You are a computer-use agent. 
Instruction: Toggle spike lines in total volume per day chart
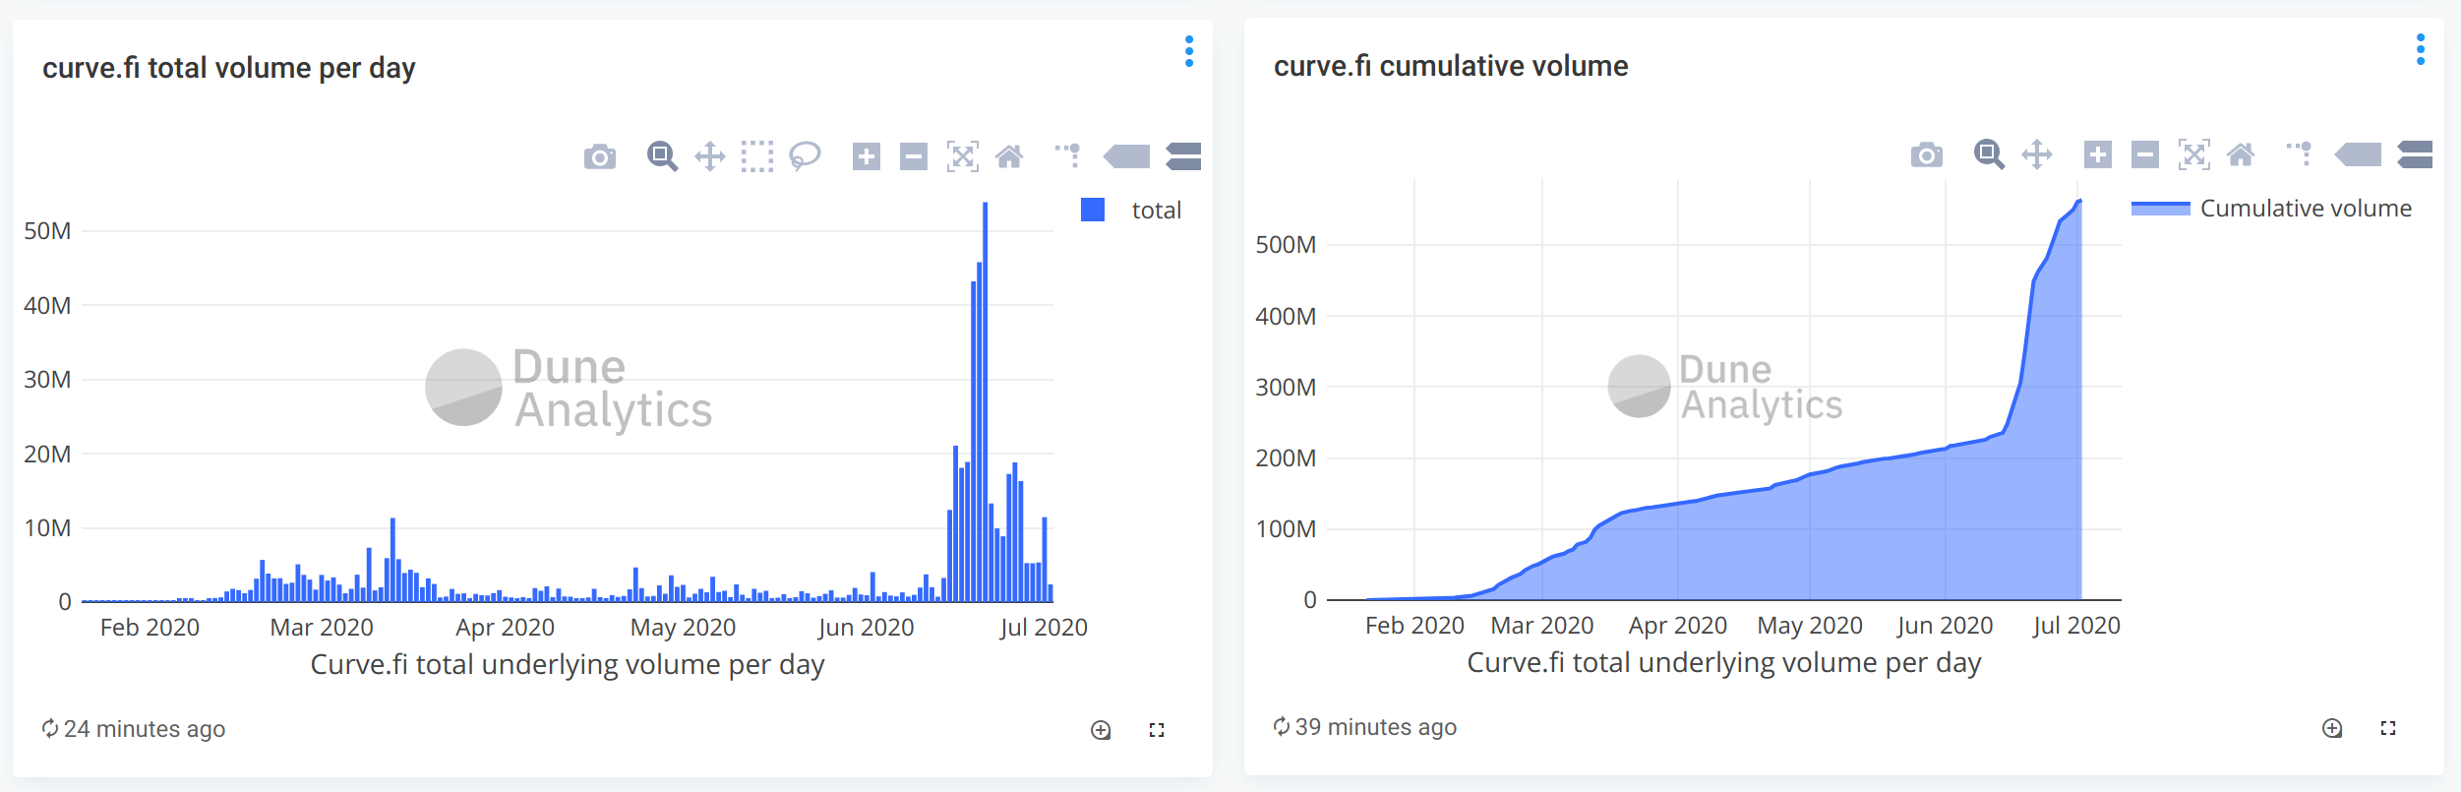pos(1069,155)
